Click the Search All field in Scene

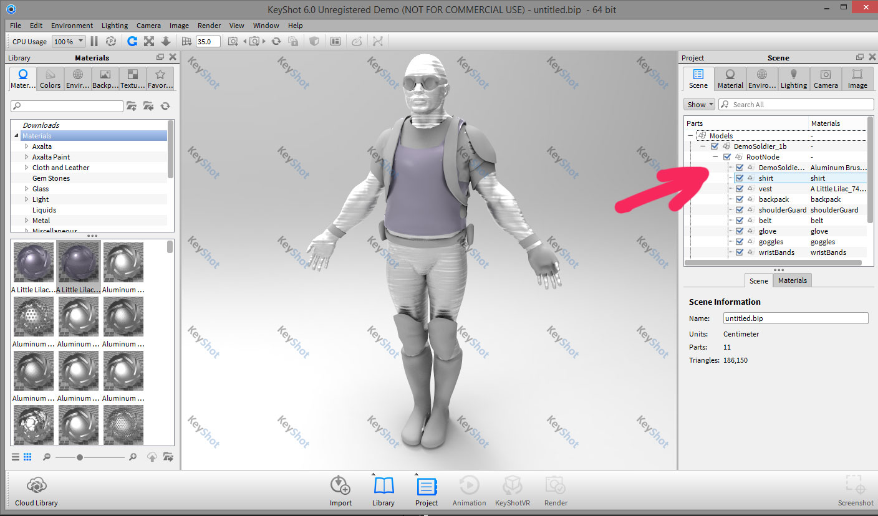tap(796, 105)
